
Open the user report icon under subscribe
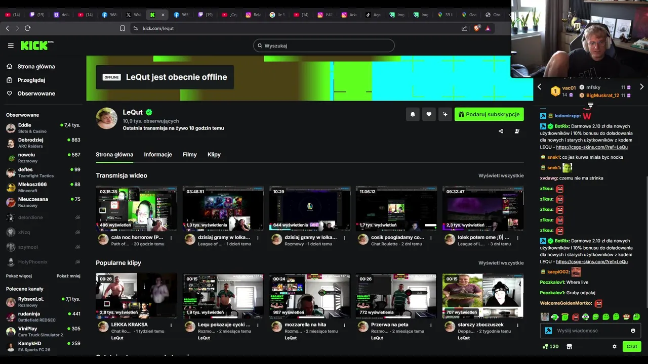(x=517, y=131)
